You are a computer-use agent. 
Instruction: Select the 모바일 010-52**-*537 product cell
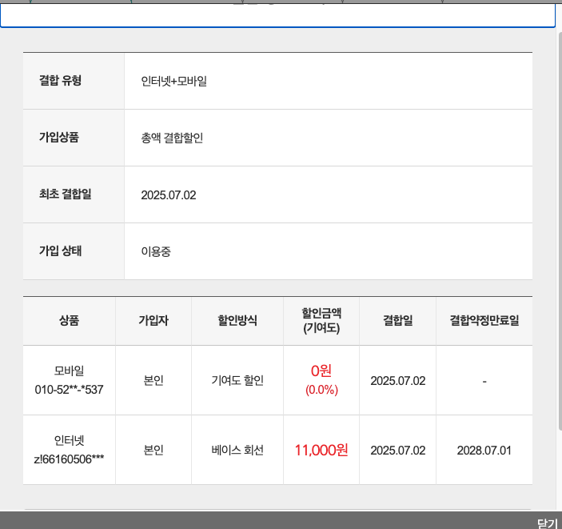[x=69, y=380]
